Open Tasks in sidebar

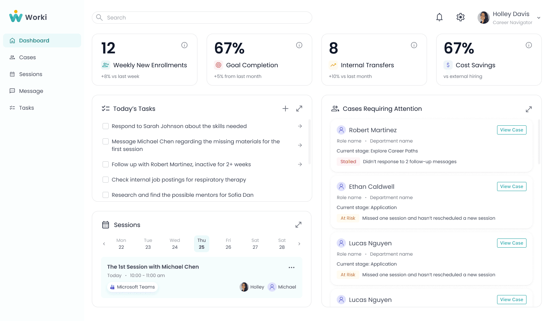(42, 108)
